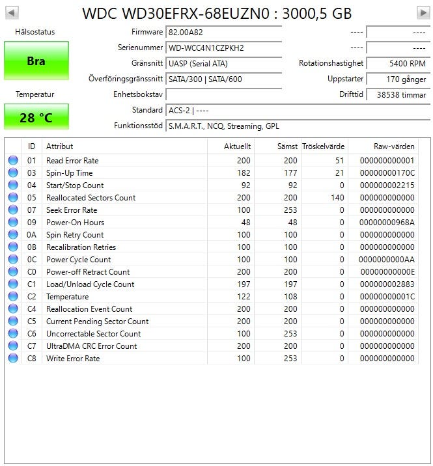Image resolution: width=433 pixels, height=466 pixels.
Task: Click the Tröskelvärde column header
Action: (x=323, y=146)
